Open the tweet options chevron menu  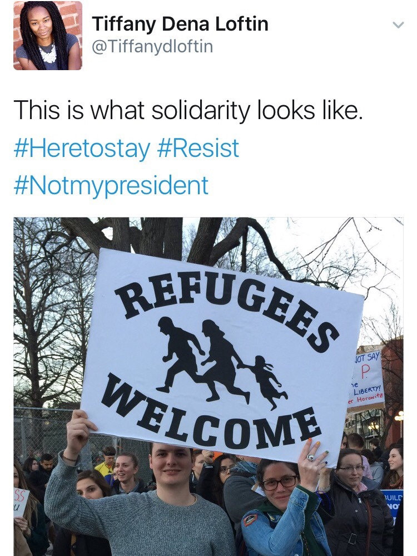click(x=398, y=25)
